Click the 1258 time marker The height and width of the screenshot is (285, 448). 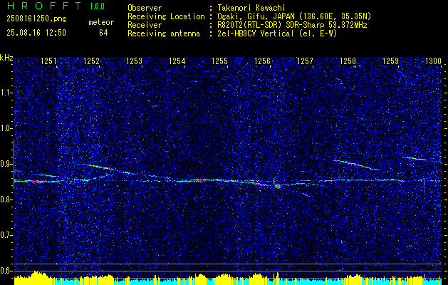pyautogui.click(x=348, y=61)
